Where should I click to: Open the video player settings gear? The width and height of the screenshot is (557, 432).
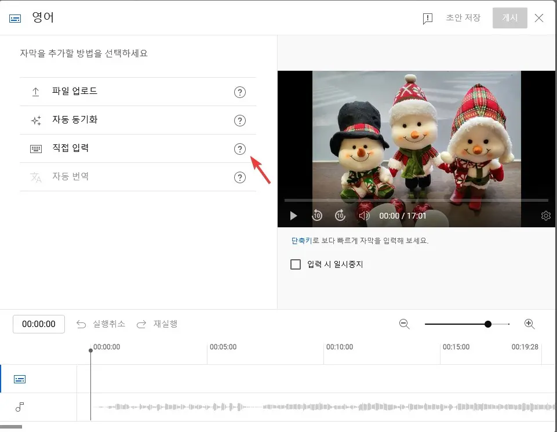545,215
